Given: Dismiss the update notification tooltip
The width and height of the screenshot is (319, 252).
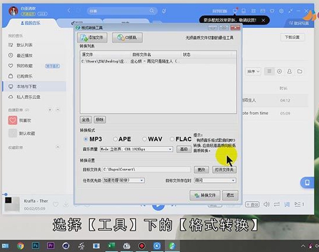Looking at the screenshot, I should coord(263,20).
